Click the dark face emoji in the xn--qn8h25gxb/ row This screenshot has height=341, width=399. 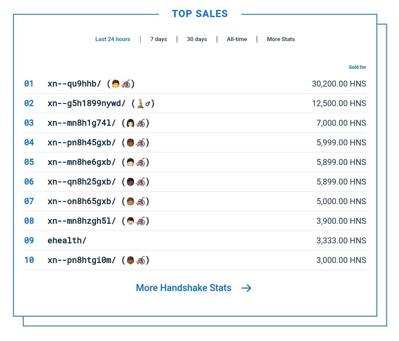click(x=130, y=182)
